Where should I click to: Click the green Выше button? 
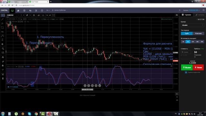(x=187, y=67)
